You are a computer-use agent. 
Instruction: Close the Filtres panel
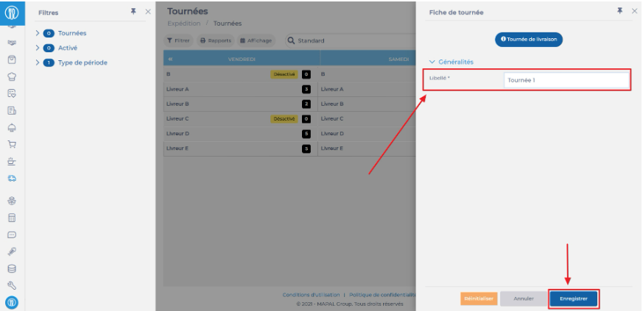tap(147, 12)
